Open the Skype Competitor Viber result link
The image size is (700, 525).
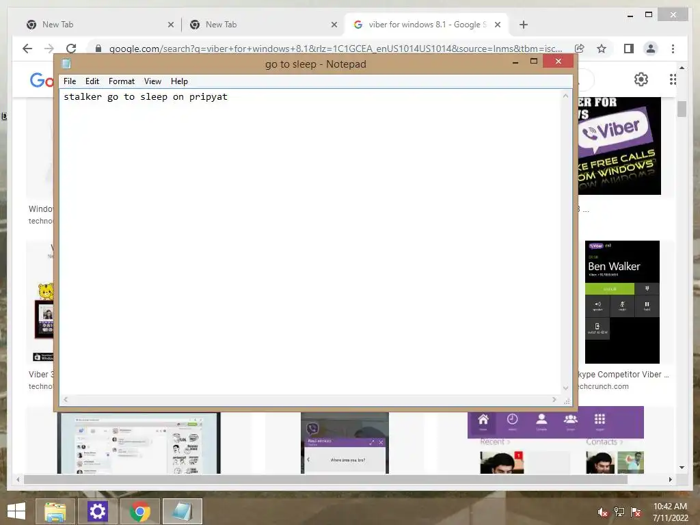623,375
